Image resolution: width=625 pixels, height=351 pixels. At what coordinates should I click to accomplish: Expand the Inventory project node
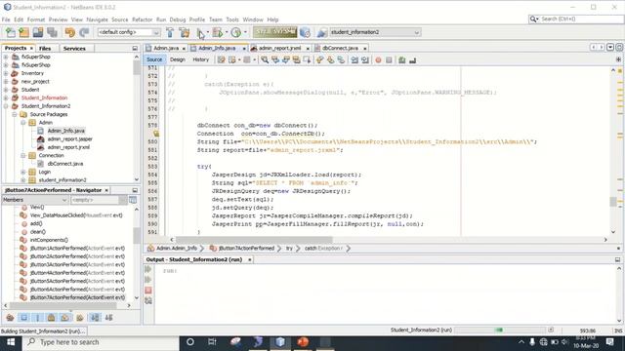coord(6,73)
